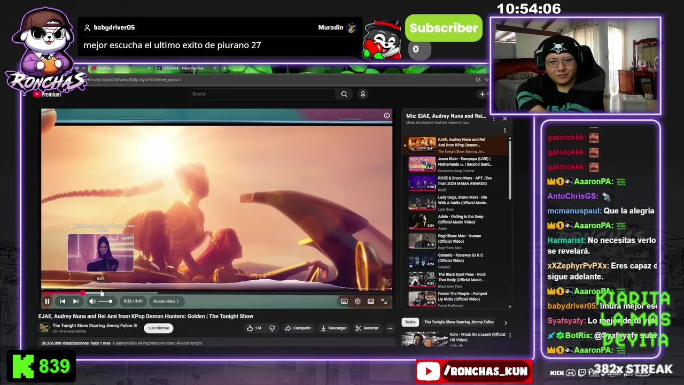Pause the YouTube video
Image resolution: width=684 pixels, height=385 pixels.
click(x=47, y=301)
